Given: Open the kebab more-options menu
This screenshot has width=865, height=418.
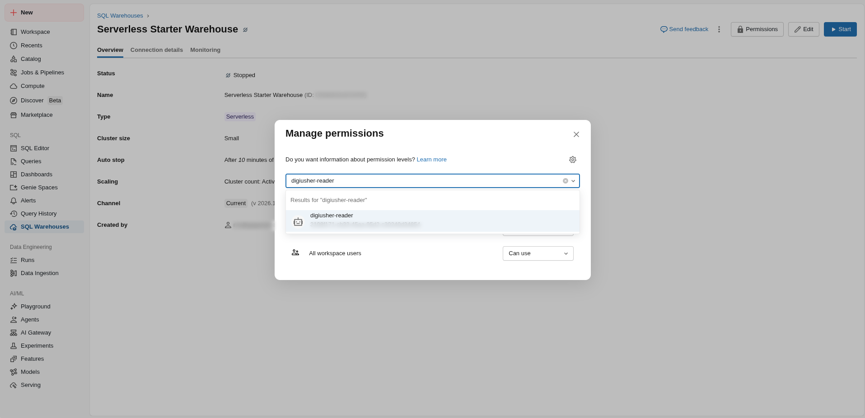Looking at the screenshot, I should (719, 29).
